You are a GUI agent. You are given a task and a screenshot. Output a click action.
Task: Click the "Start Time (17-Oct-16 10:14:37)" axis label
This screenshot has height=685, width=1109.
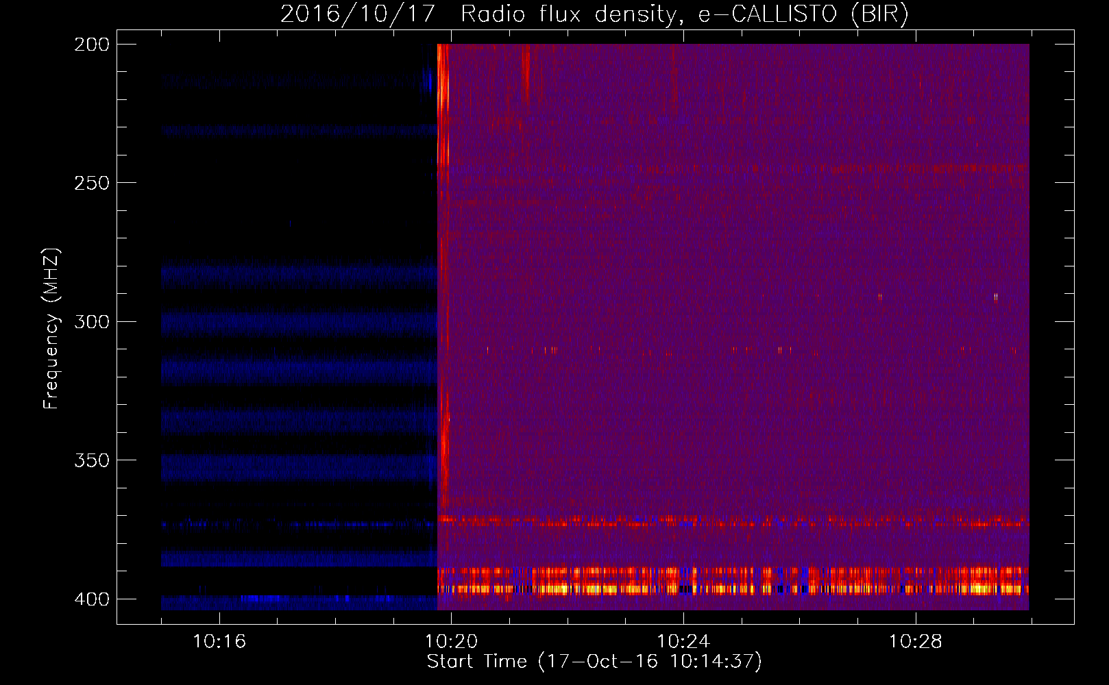[x=594, y=662]
